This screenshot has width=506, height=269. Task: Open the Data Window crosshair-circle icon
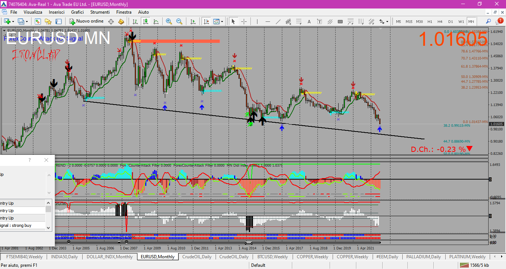tap(111, 21)
